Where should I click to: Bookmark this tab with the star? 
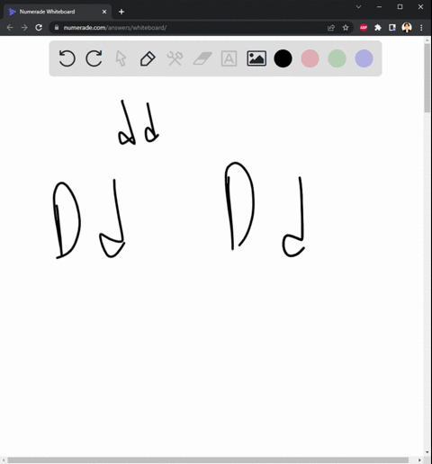(346, 28)
